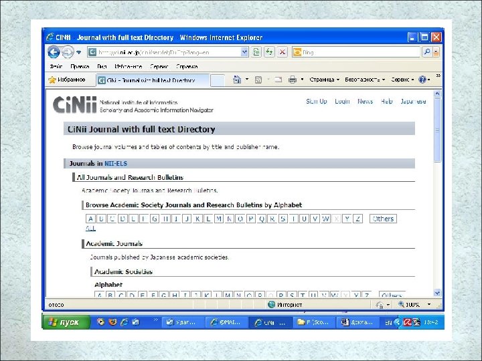Click the EN language indicator in tray
The height and width of the screenshot is (361, 482).
(388, 323)
